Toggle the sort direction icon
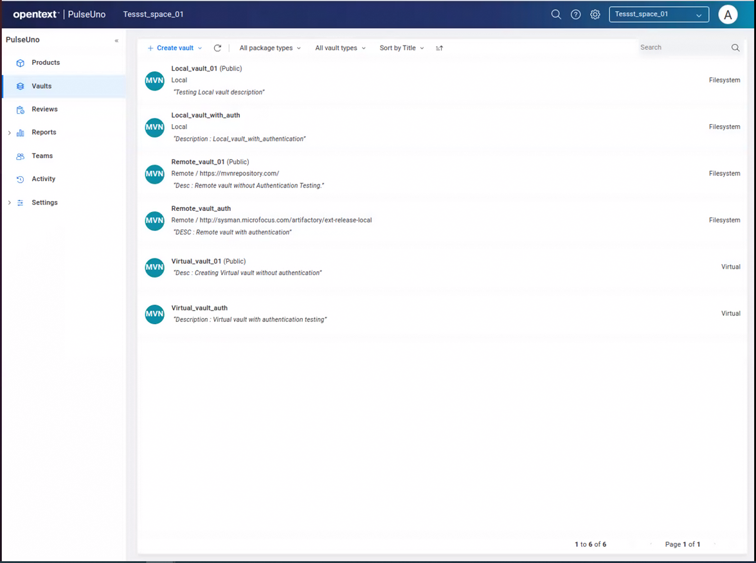Screen dimensions: 756x563 [x=440, y=48]
